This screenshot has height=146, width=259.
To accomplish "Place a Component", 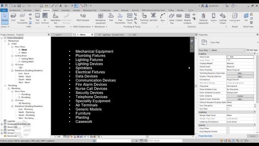I will coord(235,18).
